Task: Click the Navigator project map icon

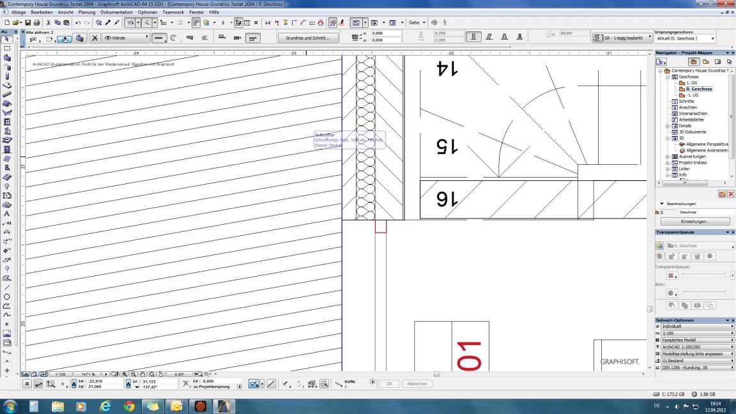Action: click(x=693, y=62)
